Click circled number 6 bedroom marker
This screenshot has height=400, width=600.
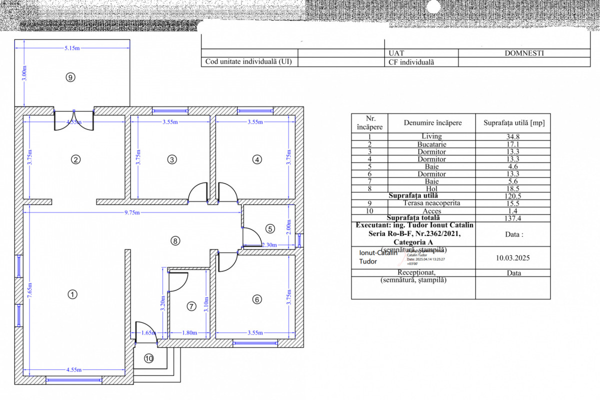257,299
